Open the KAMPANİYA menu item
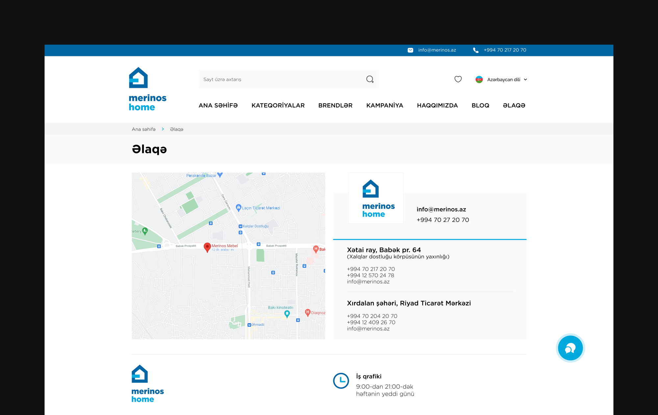658x415 pixels. click(385, 106)
